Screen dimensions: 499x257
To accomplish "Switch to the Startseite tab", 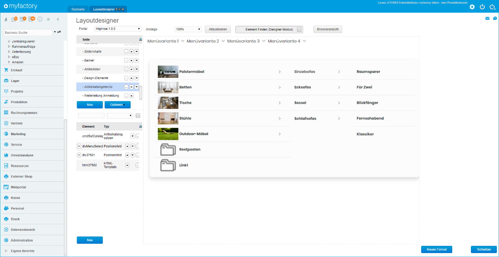I will tap(78, 9).
